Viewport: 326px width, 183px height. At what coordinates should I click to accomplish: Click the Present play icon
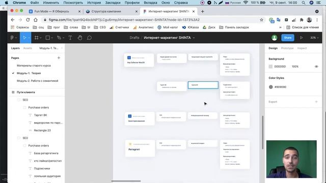point(301,38)
